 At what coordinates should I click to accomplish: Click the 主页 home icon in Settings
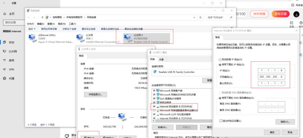click(5, 14)
